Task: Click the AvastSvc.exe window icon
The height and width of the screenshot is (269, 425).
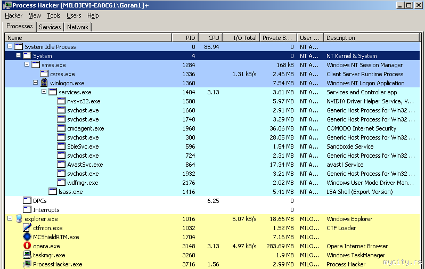Action: point(61,164)
